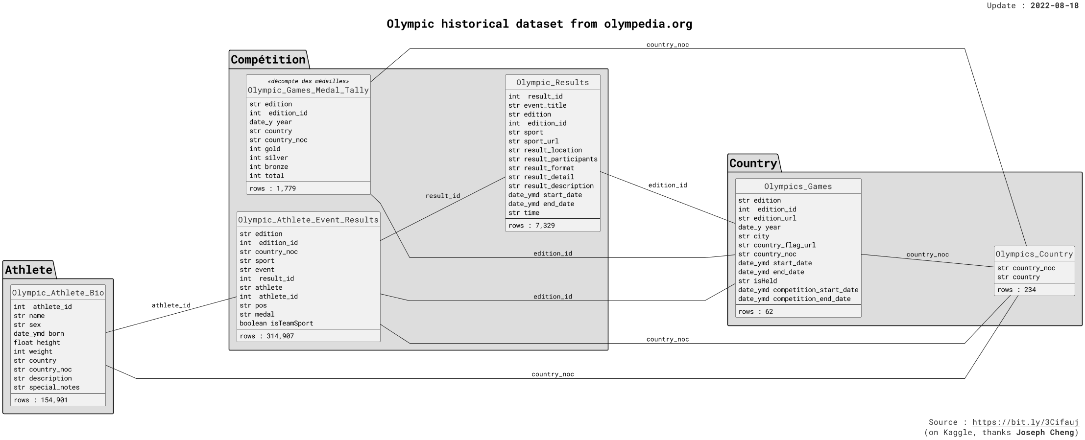Image resolution: width=1085 pixels, height=440 pixels.
Task: Click 'str result_location' field
Action: click(x=545, y=150)
